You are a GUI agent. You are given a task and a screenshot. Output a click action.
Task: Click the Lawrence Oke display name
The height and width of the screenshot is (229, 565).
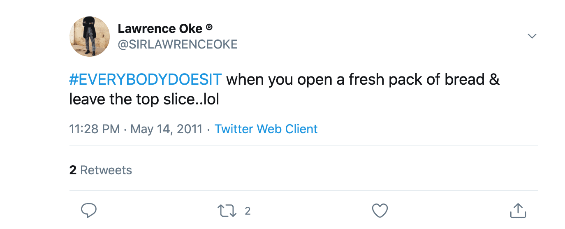pyautogui.click(x=160, y=29)
